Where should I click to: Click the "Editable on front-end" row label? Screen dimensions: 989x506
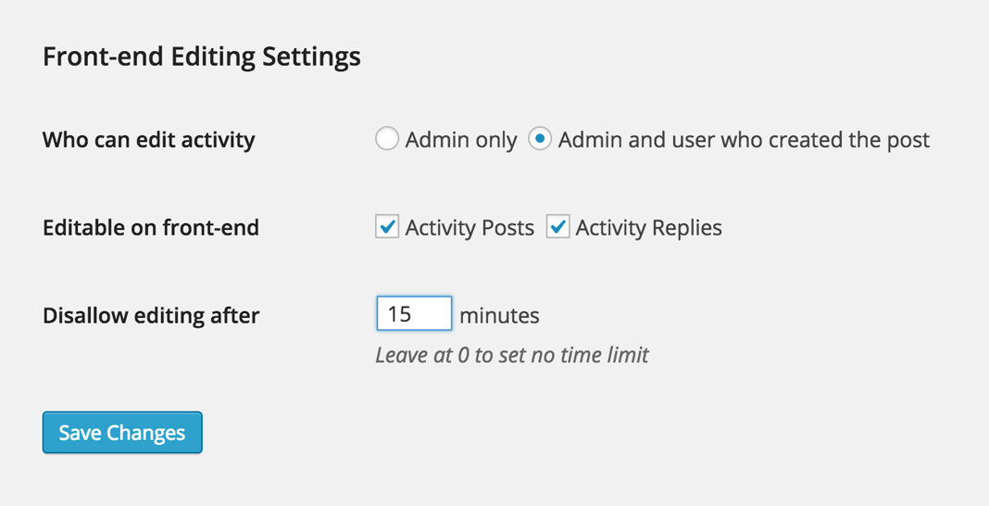[x=151, y=228]
